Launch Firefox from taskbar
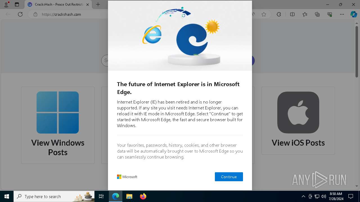360x202 pixels. 143,196
